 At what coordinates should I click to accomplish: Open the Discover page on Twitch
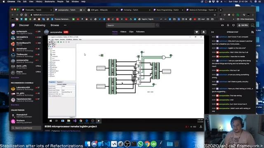coord(24,25)
